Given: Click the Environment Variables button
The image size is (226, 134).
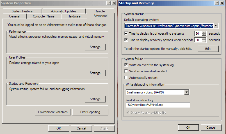Looking at the screenshot, I should tap(53, 112).
